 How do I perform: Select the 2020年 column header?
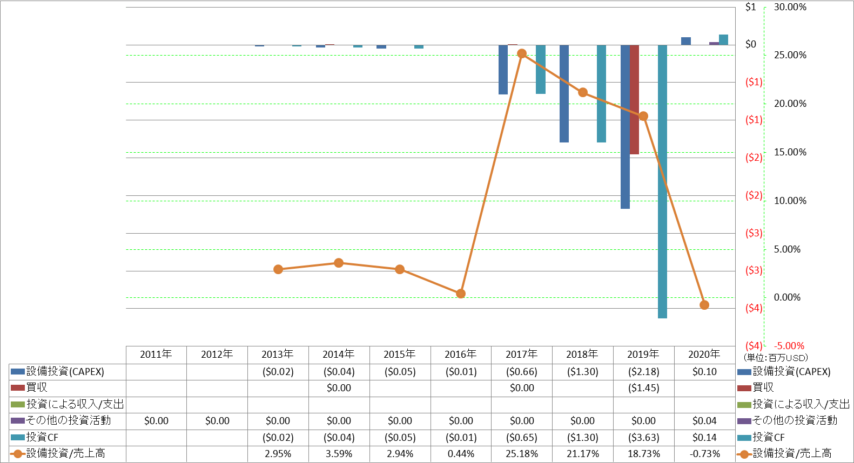(704, 355)
